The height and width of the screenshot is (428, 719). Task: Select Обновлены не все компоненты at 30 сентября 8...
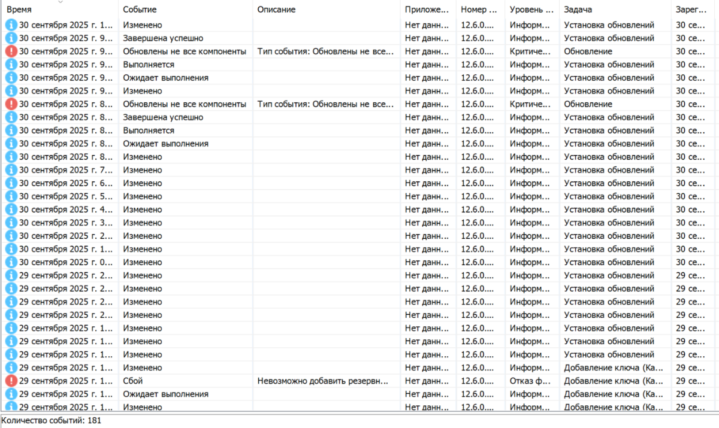[185, 104]
